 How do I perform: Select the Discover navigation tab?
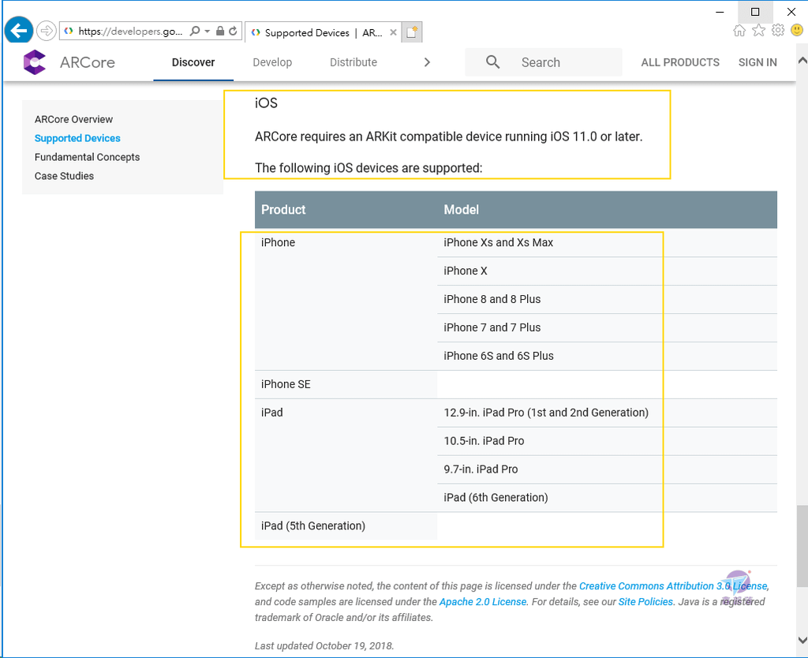tap(193, 62)
